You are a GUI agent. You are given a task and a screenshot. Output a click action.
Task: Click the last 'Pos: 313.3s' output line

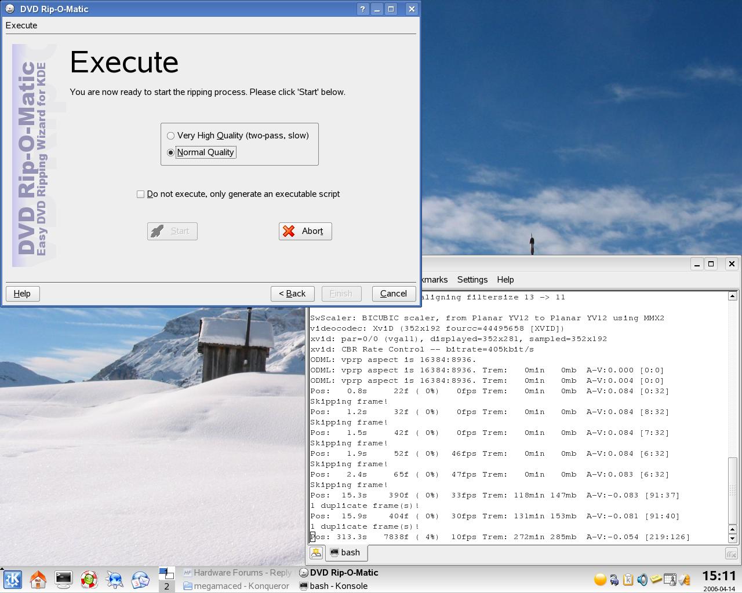pos(500,537)
